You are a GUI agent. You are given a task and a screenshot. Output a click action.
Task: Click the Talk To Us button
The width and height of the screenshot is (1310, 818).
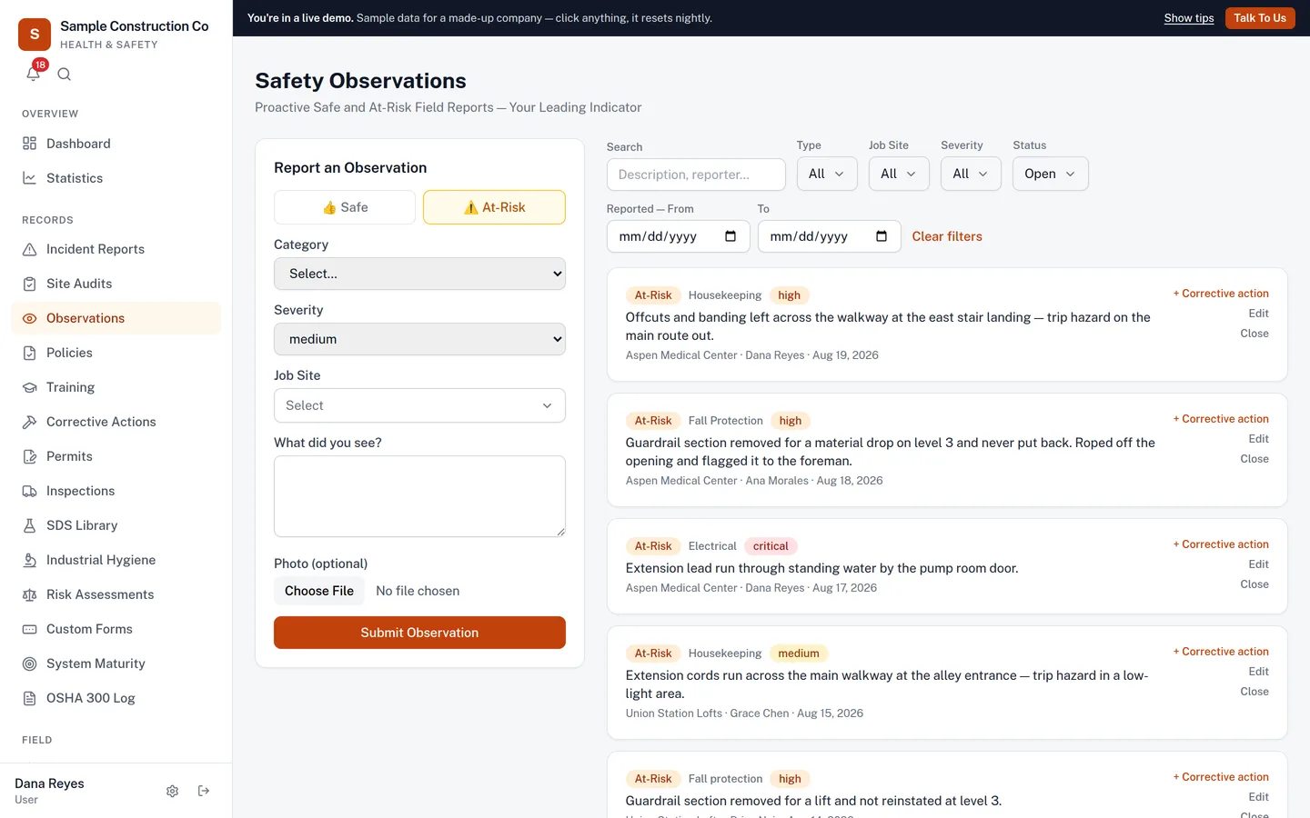click(x=1260, y=18)
